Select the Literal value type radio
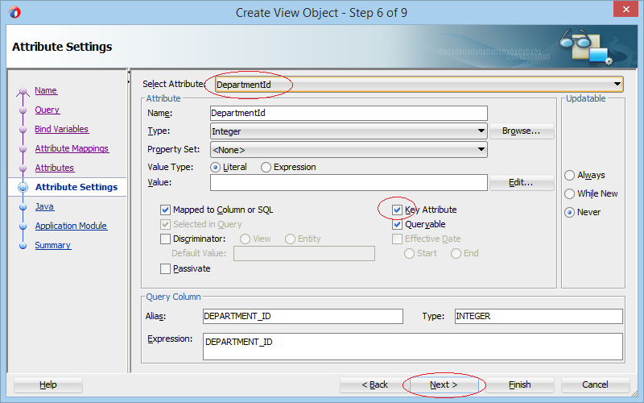This screenshot has height=403, width=644. (x=215, y=168)
